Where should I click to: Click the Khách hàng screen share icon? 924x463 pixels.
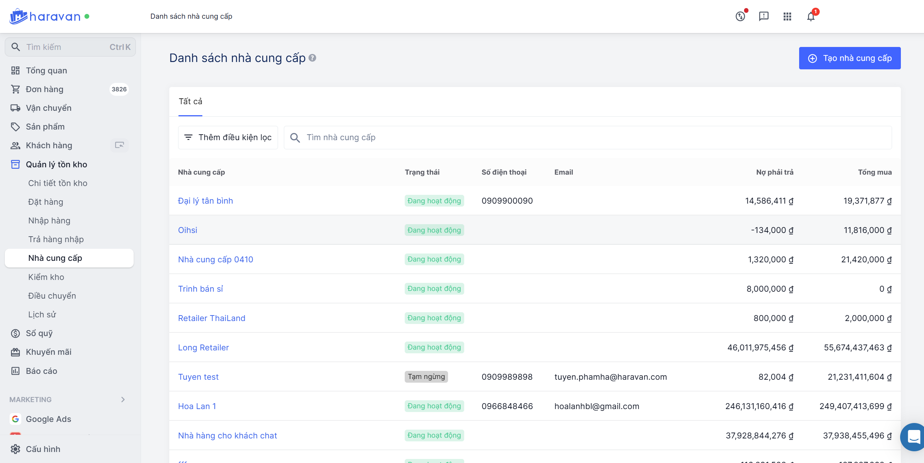point(119,145)
